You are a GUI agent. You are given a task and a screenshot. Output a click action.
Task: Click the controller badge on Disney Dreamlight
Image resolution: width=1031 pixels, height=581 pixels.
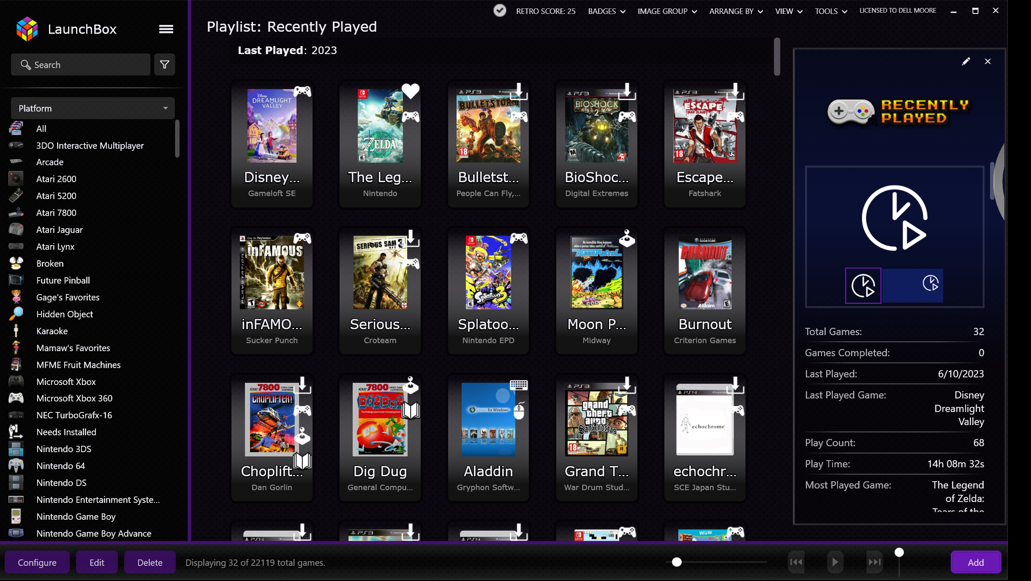tap(302, 91)
